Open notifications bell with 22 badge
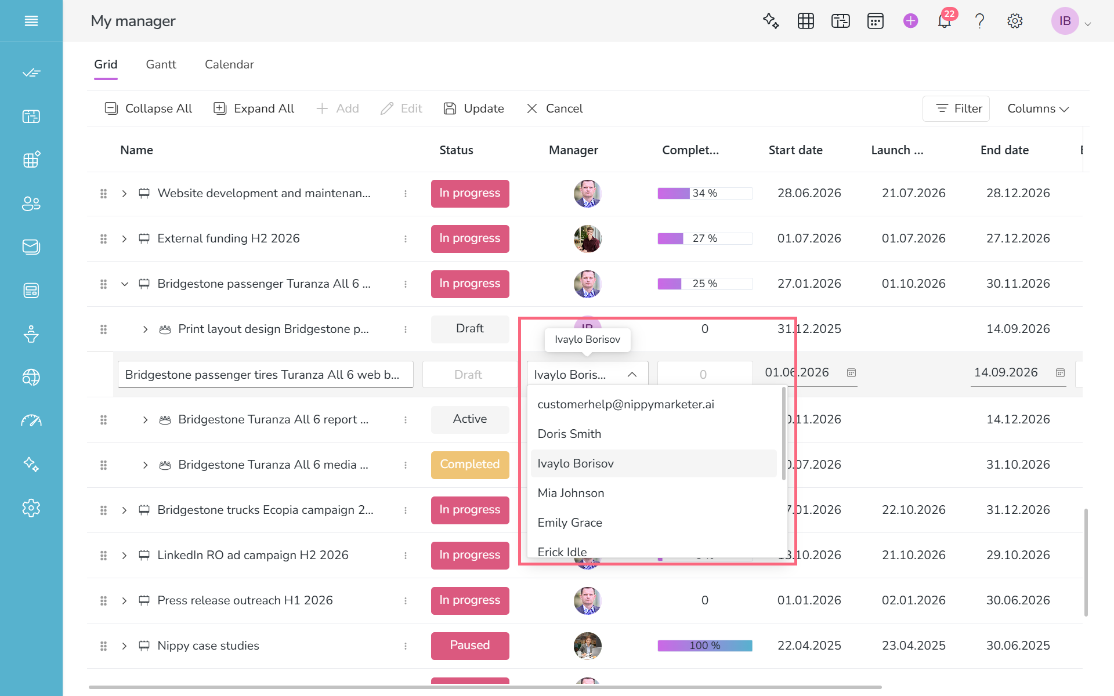Image resolution: width=1114 pixels, height=696 pixels. 945,21
